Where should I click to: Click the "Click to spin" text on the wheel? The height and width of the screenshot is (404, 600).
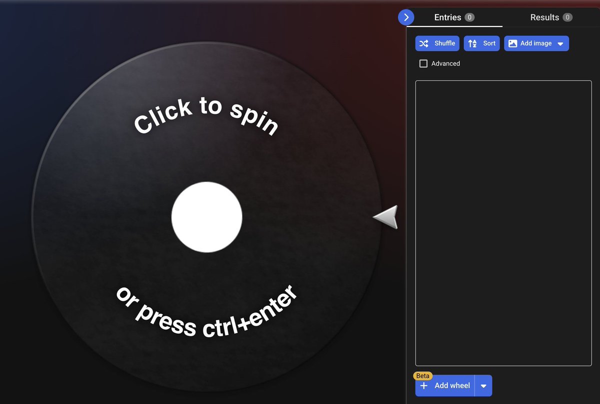tap(205, 116)
